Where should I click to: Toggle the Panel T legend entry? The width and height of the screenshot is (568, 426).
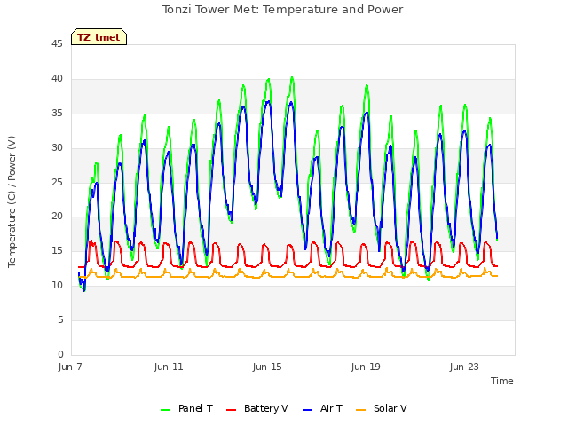click(187, 408)
